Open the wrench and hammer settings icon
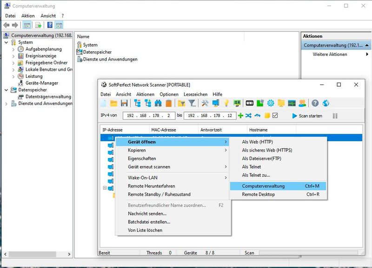This screenshot has height=268, width=372. click(205, 103)
